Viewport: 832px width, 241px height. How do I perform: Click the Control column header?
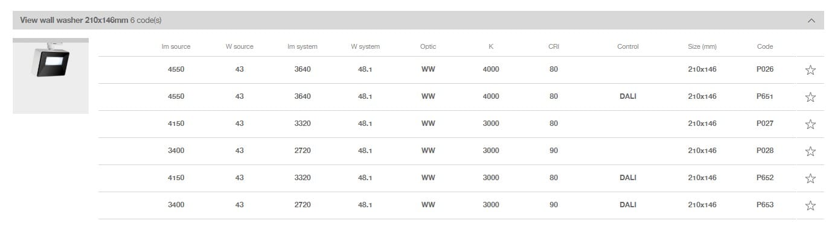[627, 46]
